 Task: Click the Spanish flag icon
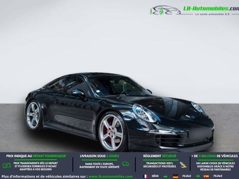[x=206, y=176]
